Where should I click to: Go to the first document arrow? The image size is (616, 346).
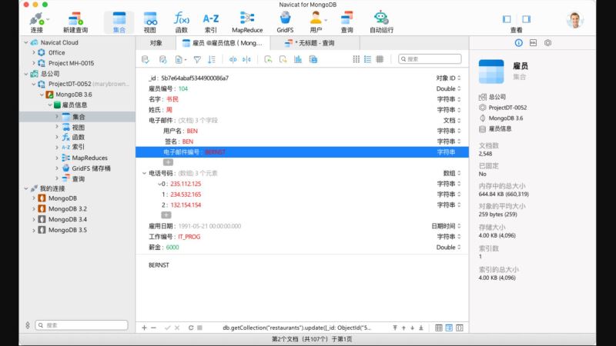(x=395, y=328)
